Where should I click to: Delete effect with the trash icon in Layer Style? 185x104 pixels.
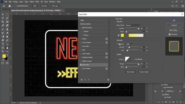click(108, 80)
